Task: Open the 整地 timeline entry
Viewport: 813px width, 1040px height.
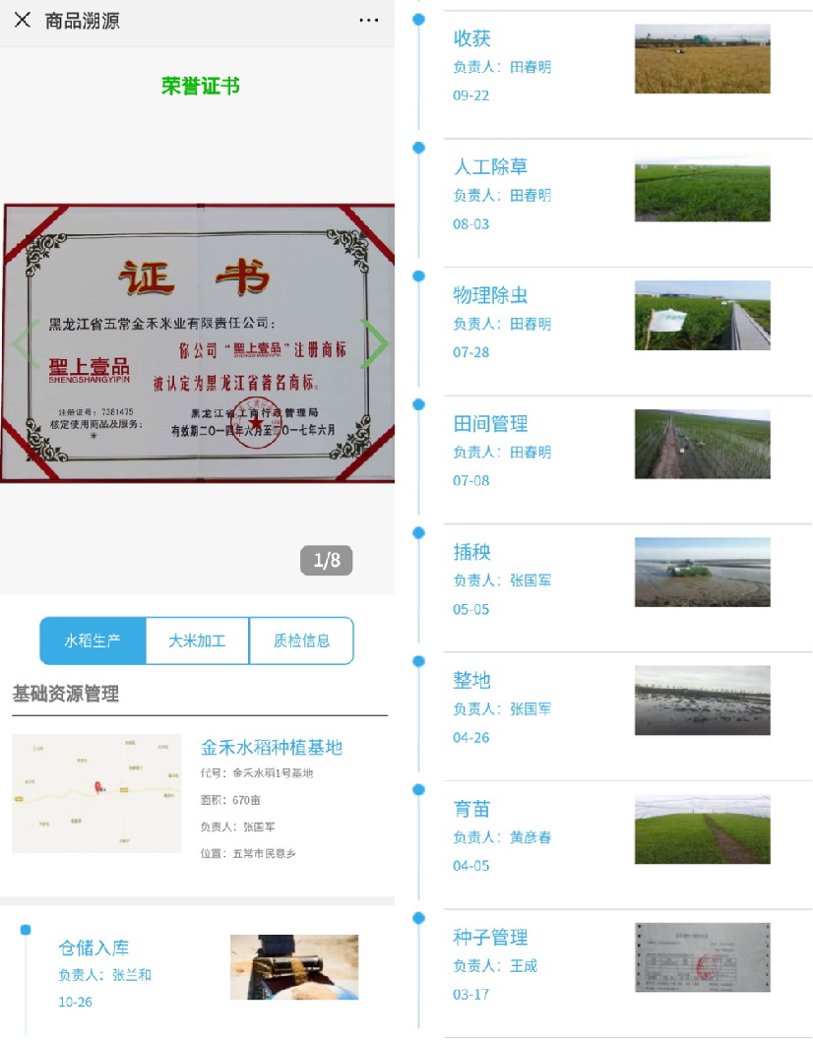Action: click(x=471, y=681)
